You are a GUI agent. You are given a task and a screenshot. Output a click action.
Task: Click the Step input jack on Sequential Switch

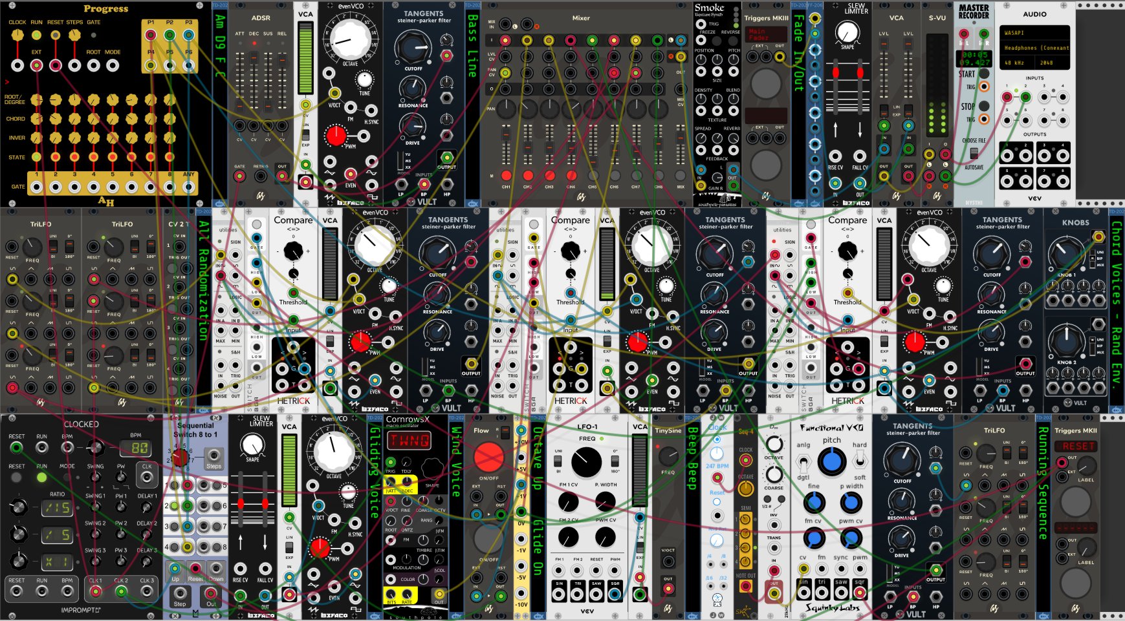pyautogui.click(x=180, y=593)
